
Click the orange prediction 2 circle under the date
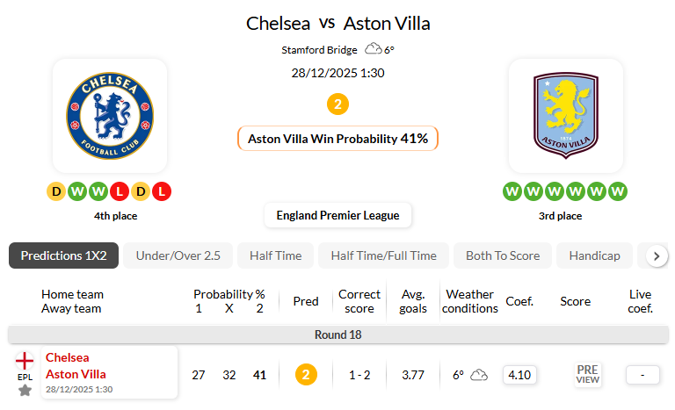337,104
